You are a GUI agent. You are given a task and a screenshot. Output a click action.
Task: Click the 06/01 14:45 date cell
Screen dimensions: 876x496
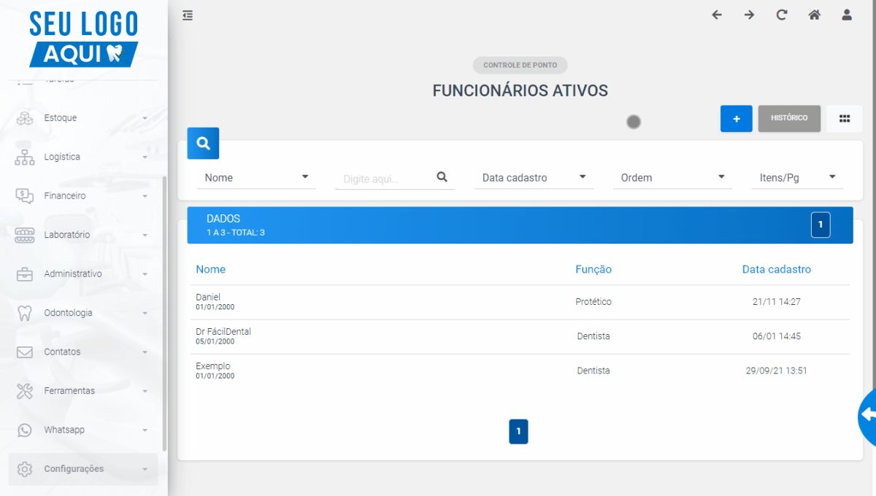coord(777,336)
